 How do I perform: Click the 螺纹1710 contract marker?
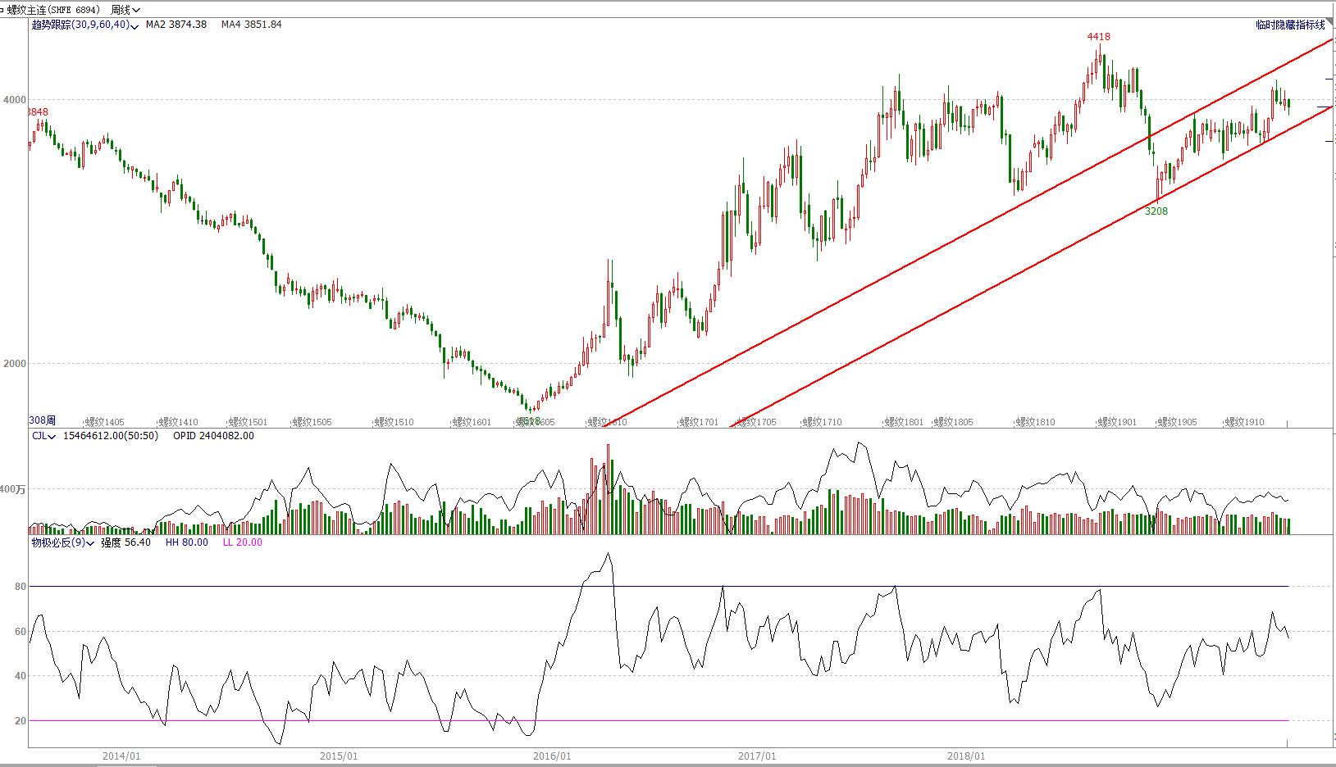tap(822, 423)
